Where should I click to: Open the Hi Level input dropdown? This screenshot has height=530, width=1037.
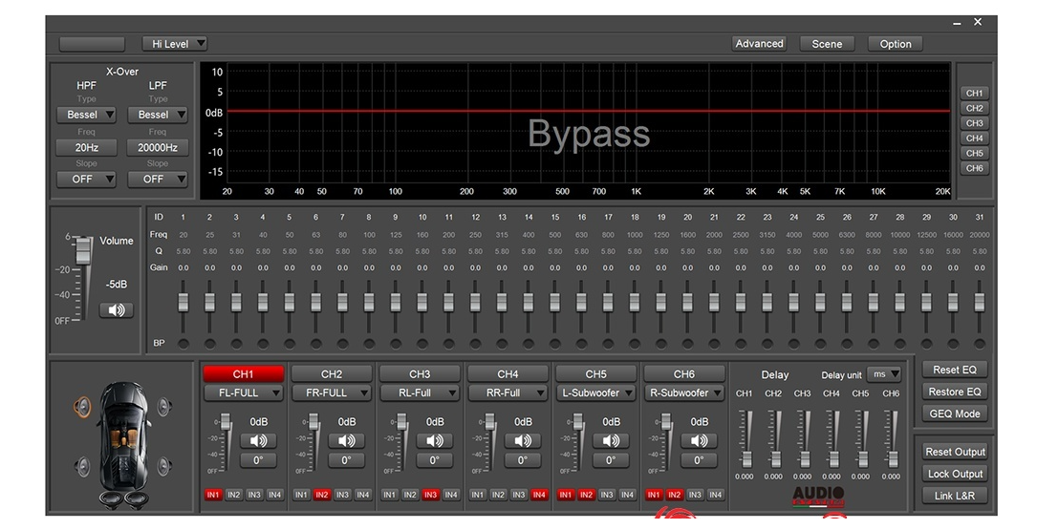click(176, 44)
